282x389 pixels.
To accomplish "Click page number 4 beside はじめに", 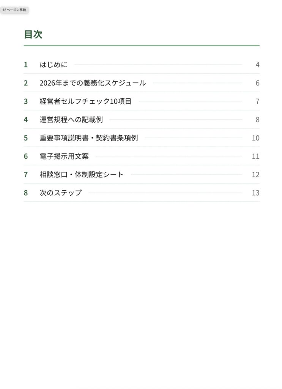I will click(x=257, y=65).
